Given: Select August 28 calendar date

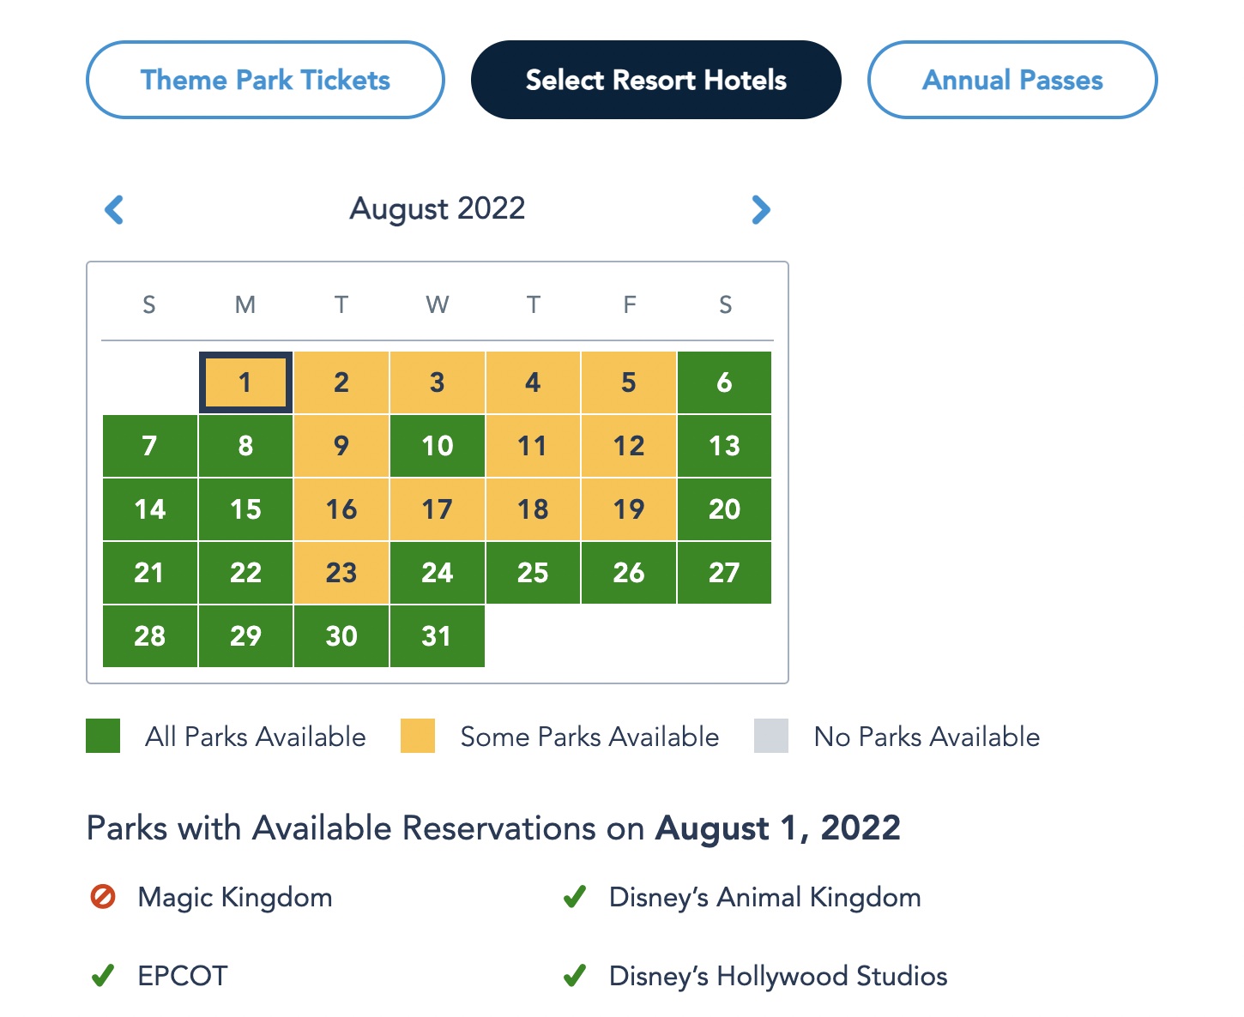Looking at the screenshot, I should click(150, 636).
